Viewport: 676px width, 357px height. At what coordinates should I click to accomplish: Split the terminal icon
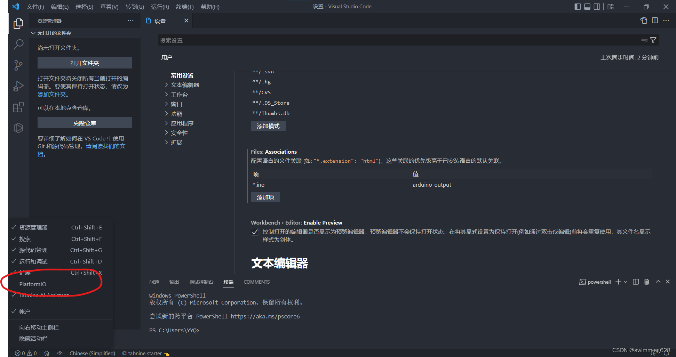636,282
